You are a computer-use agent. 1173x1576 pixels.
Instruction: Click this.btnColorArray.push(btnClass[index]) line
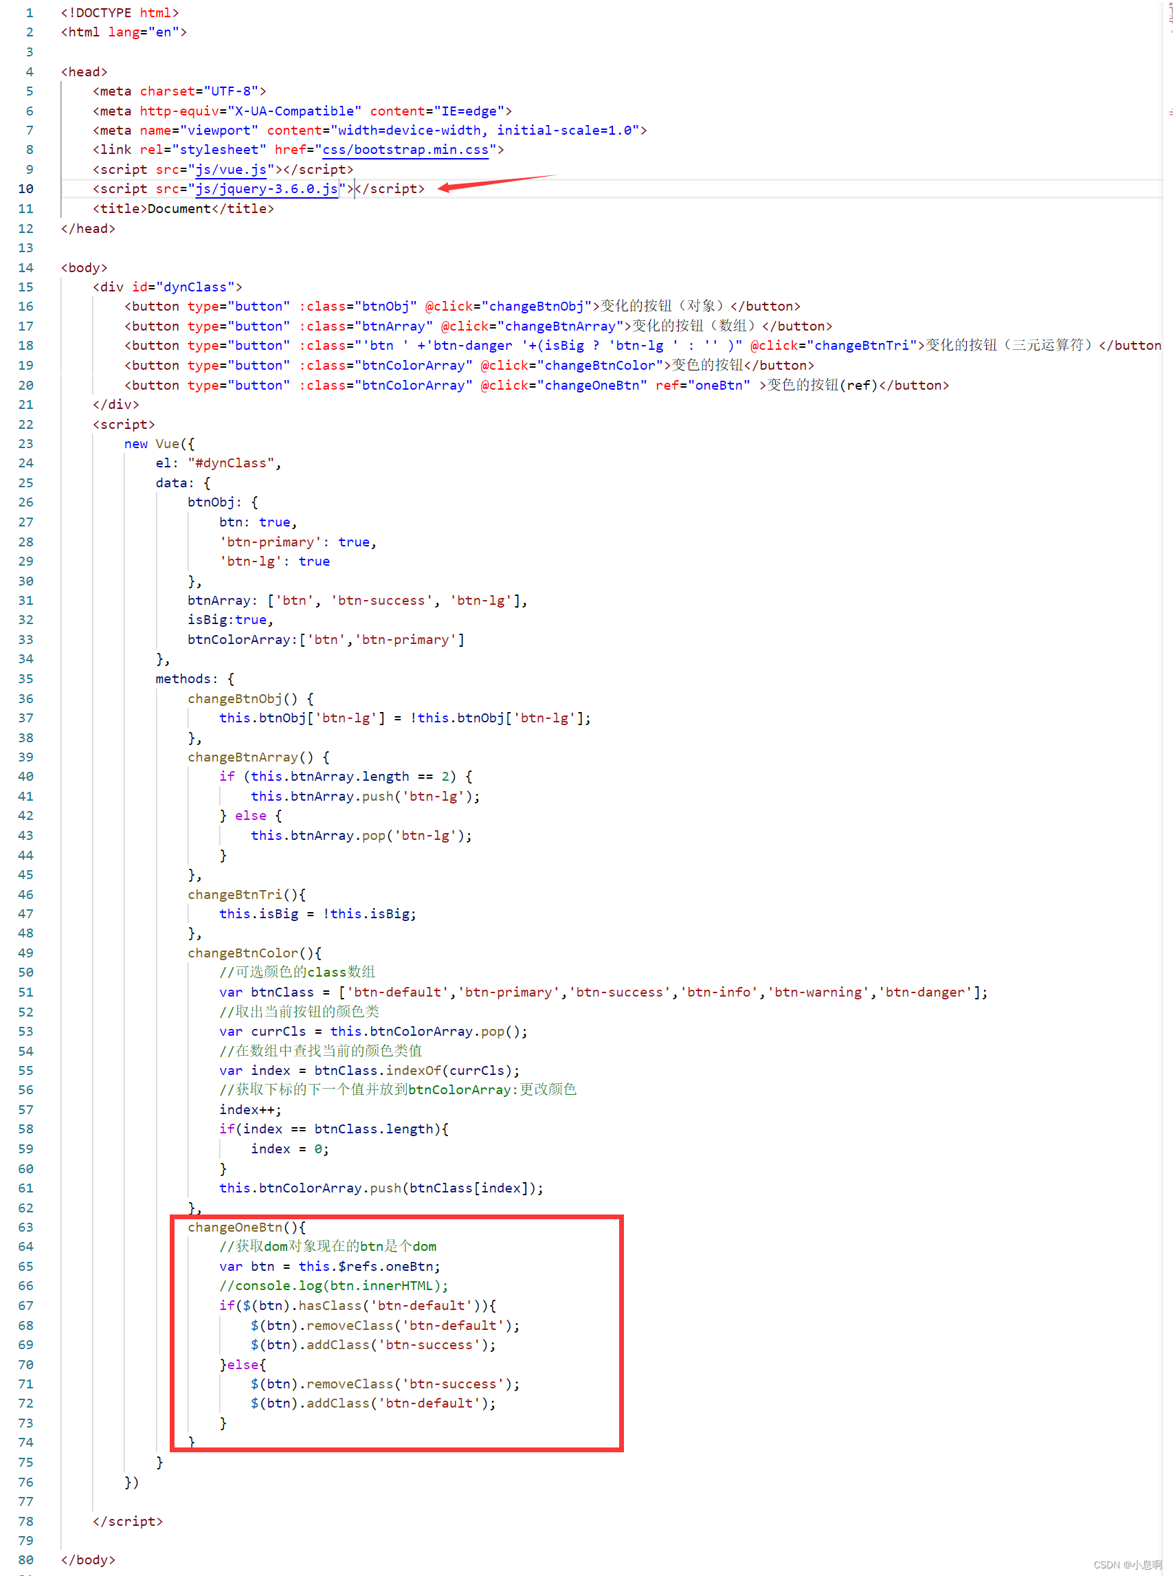[x=381, y=1188]
